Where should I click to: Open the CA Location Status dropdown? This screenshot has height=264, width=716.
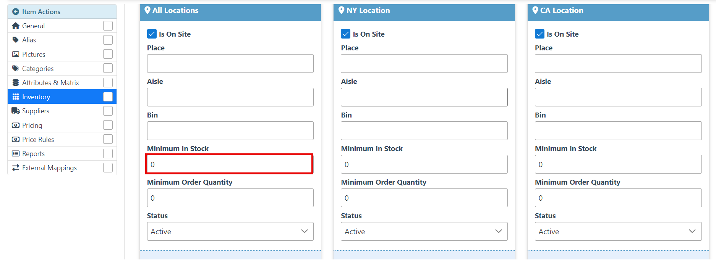pyautogui.click(x=618, y=232)
